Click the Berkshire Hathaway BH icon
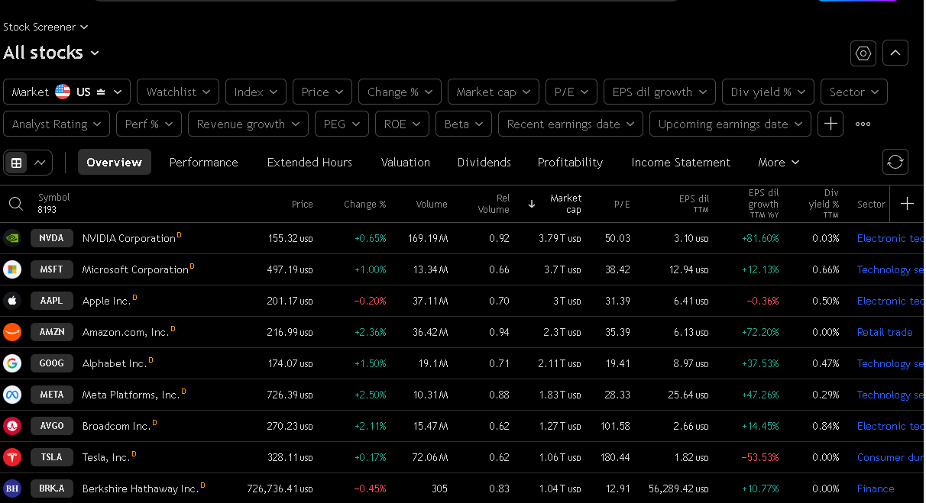This screenshot has height=503, width=926. [x=12, y=488]
